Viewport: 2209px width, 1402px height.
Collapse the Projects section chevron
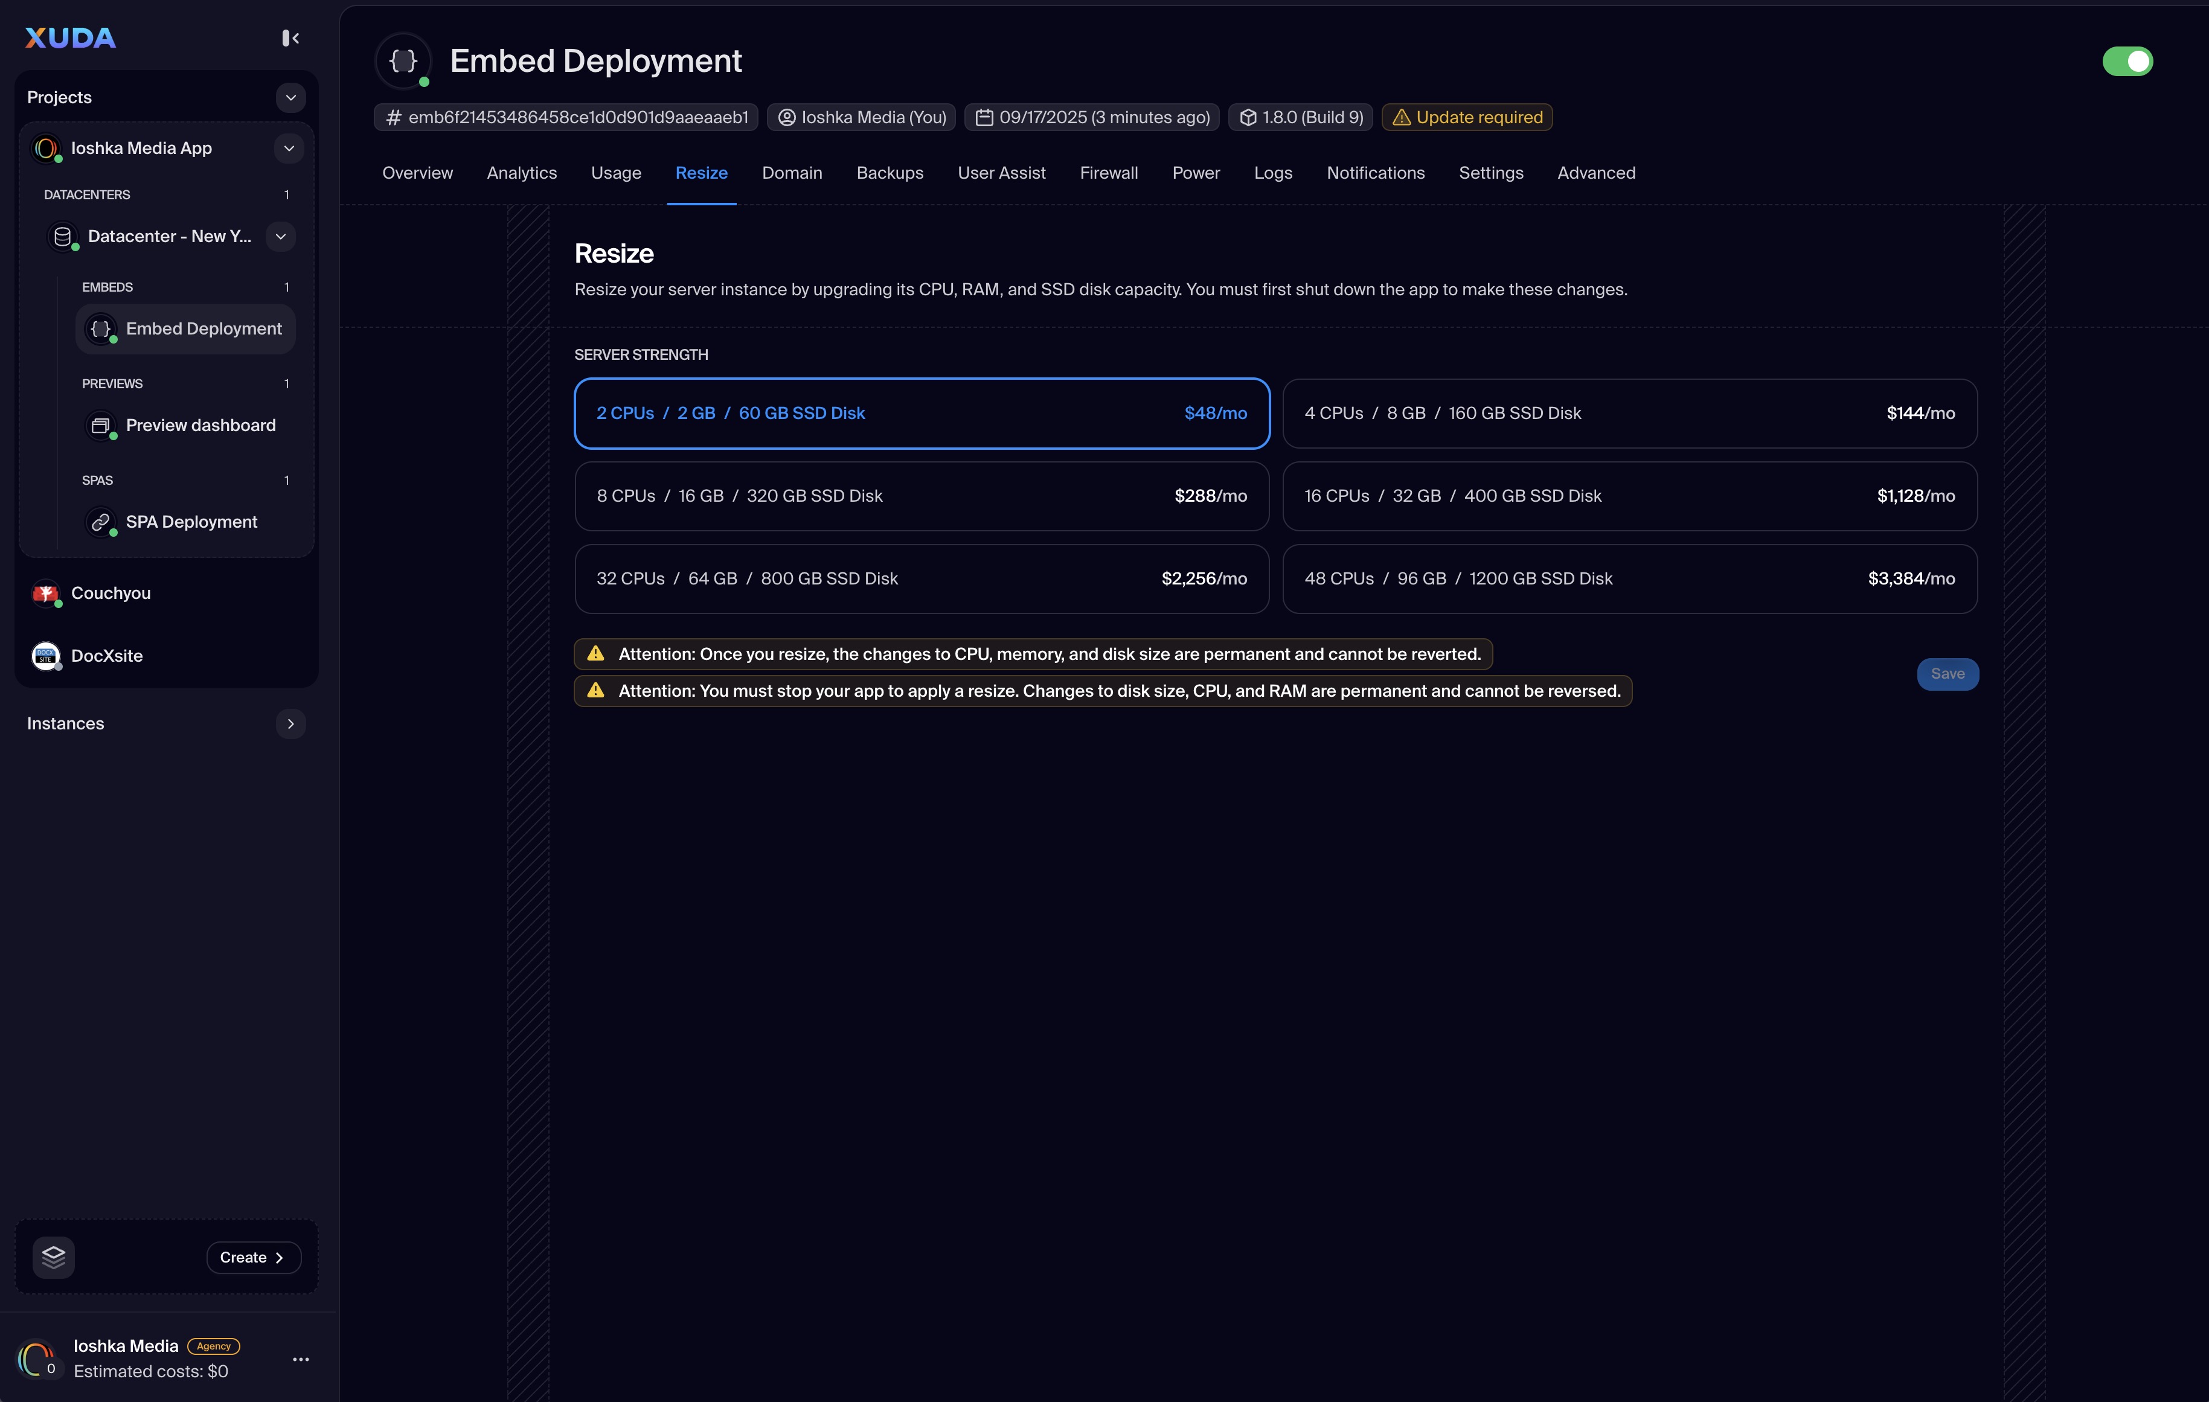coord(290,97)
